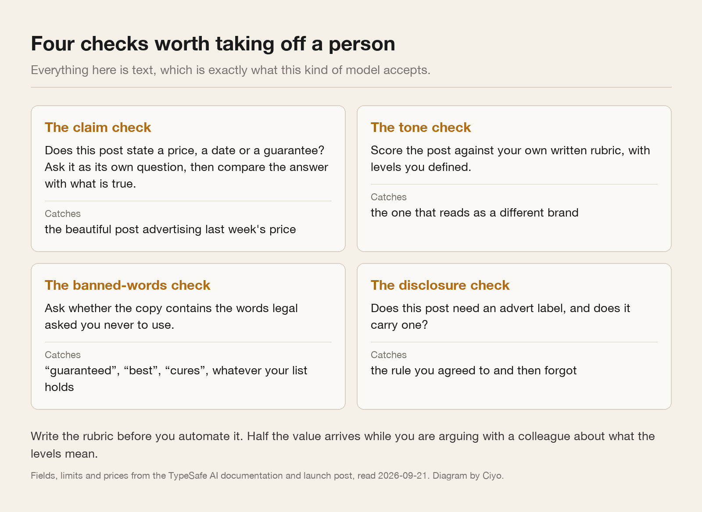Select 'the one that reads as a different brand'
702x512 pixels.
pyautogui.click(x=475, y=213)
